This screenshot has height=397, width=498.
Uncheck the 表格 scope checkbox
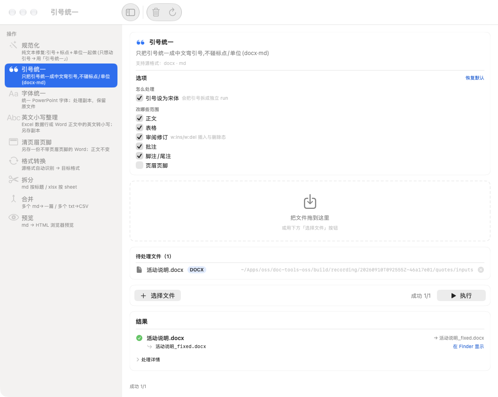pyautogui.click(x=140, y=127)
